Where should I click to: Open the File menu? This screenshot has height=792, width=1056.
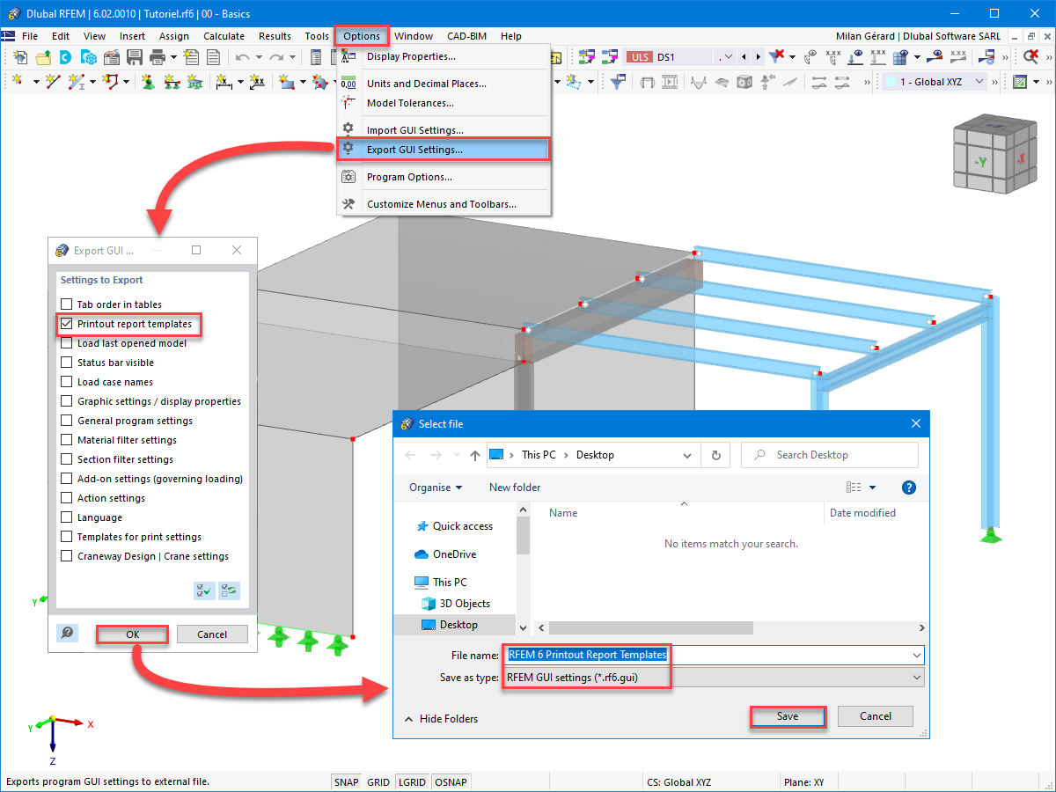tap(30, 36)
